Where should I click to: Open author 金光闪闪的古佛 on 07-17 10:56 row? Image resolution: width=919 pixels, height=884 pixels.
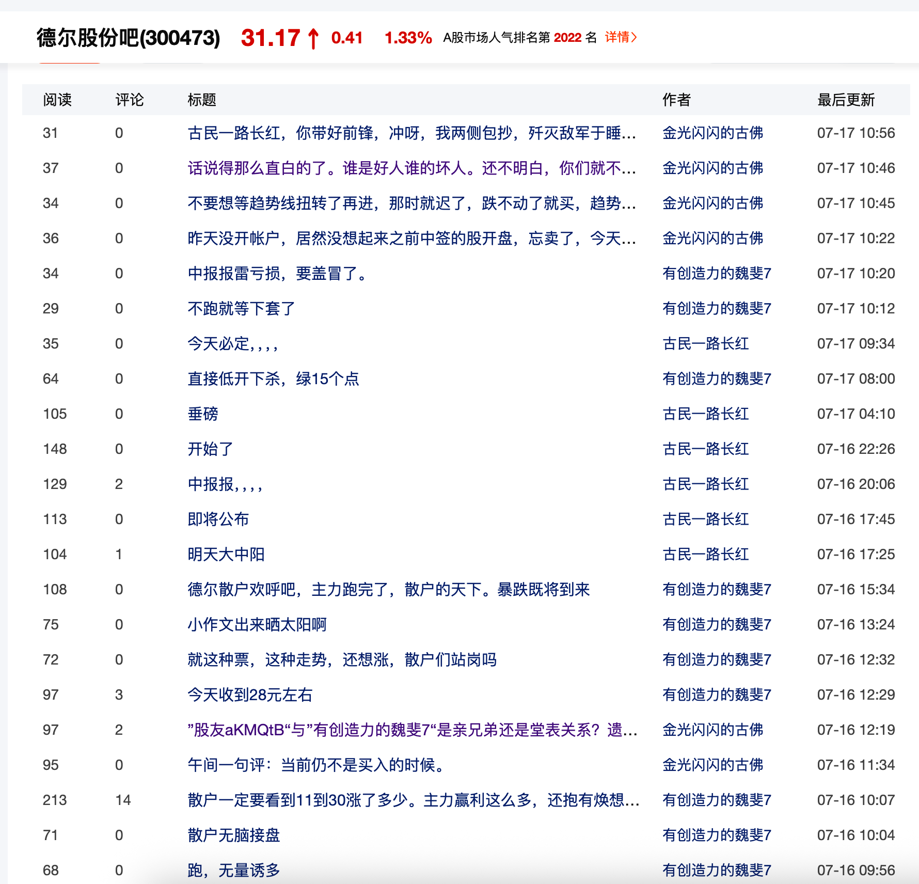click(x=713, y=133)
